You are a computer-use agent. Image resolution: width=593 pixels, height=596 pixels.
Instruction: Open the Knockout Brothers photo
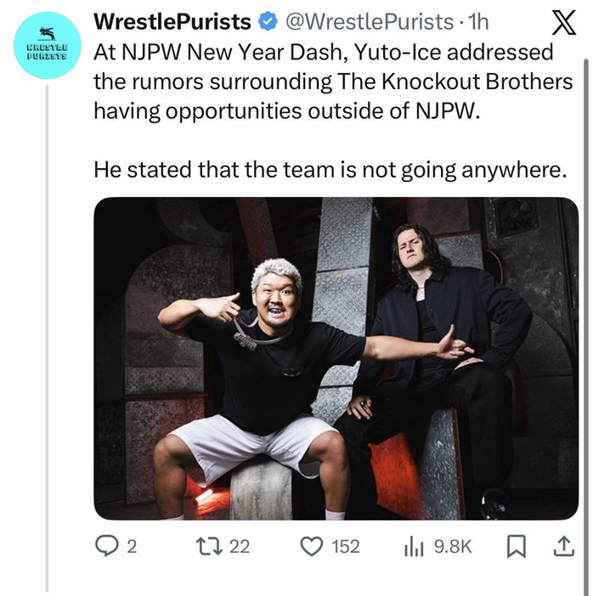[336, 358]
